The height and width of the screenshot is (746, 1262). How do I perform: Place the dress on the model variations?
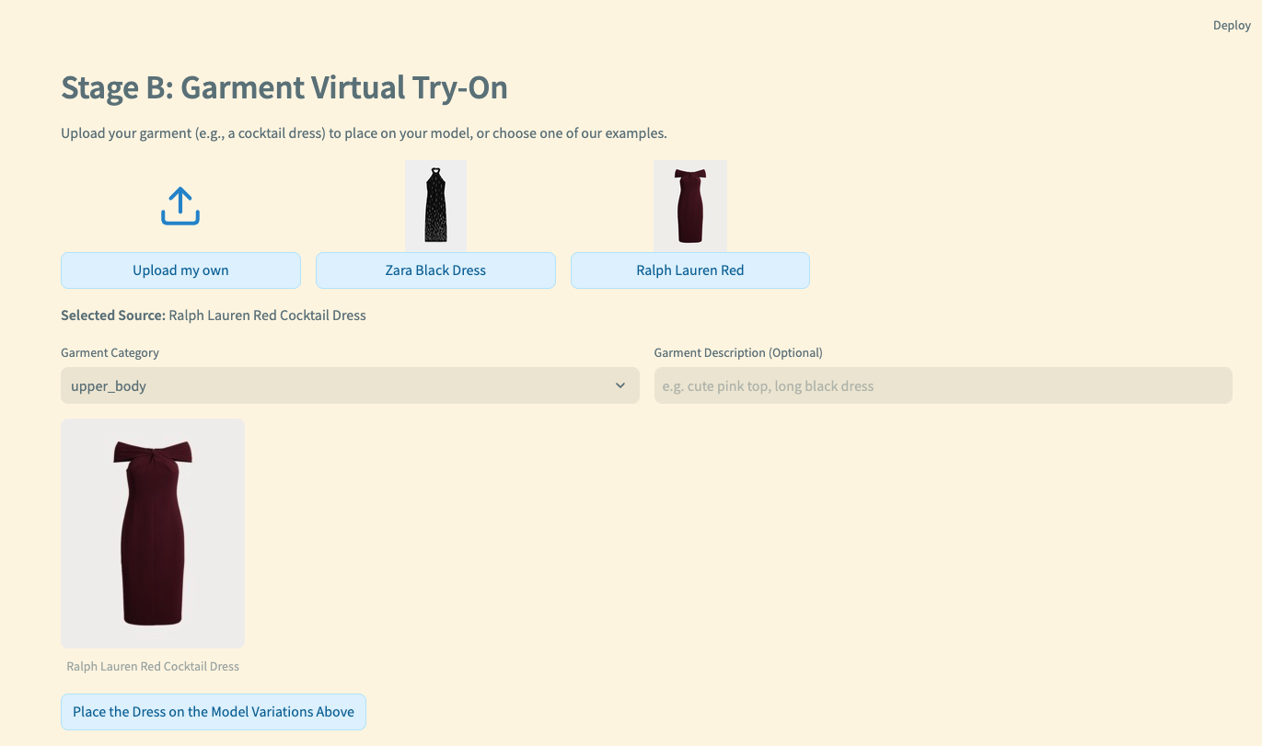point(214,712)
